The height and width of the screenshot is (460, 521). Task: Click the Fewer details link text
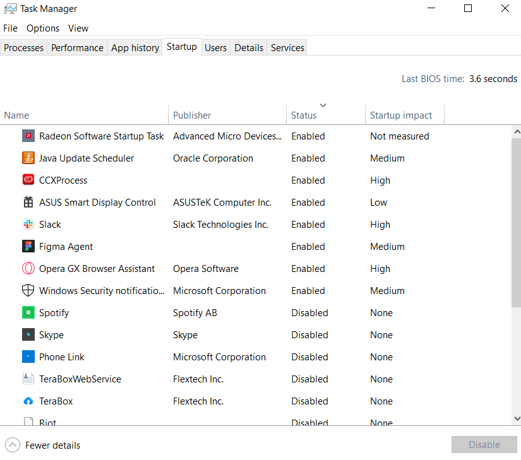[x=53, y=445]
